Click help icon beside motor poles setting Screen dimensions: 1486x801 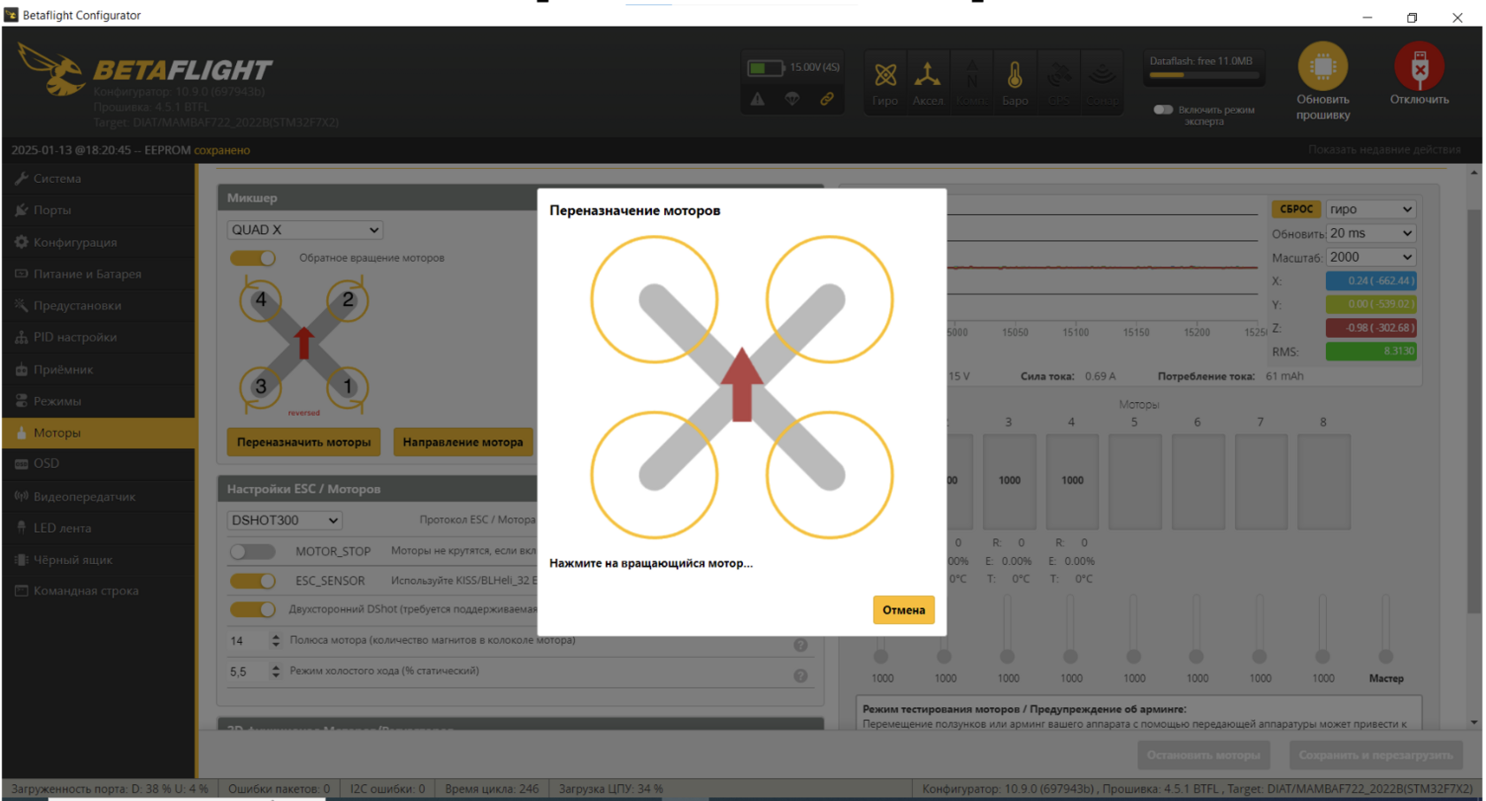coord(800,645)
